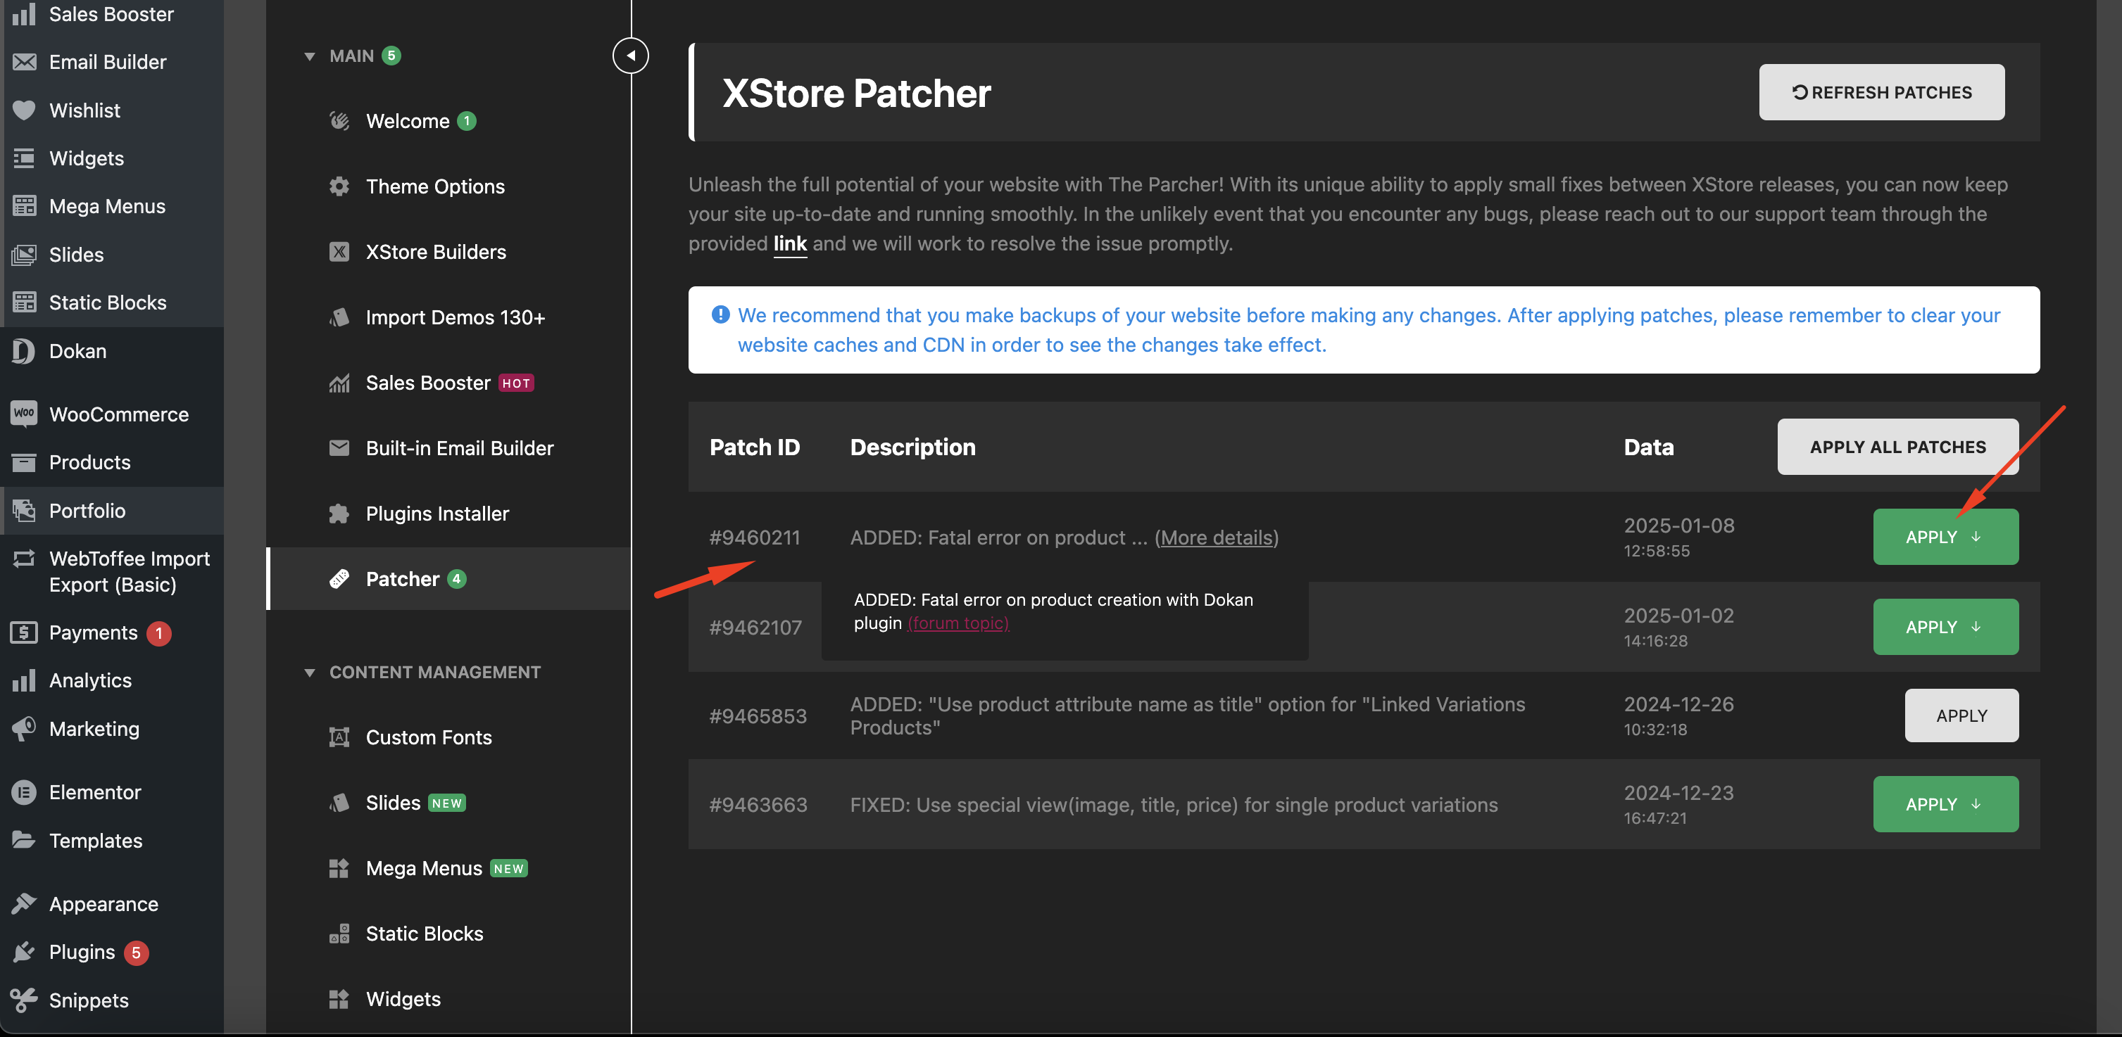The width and height of the screenshot is (2122, 1037).
Task: Click the blue backup recommendation info icon
Action: (721, 314)
